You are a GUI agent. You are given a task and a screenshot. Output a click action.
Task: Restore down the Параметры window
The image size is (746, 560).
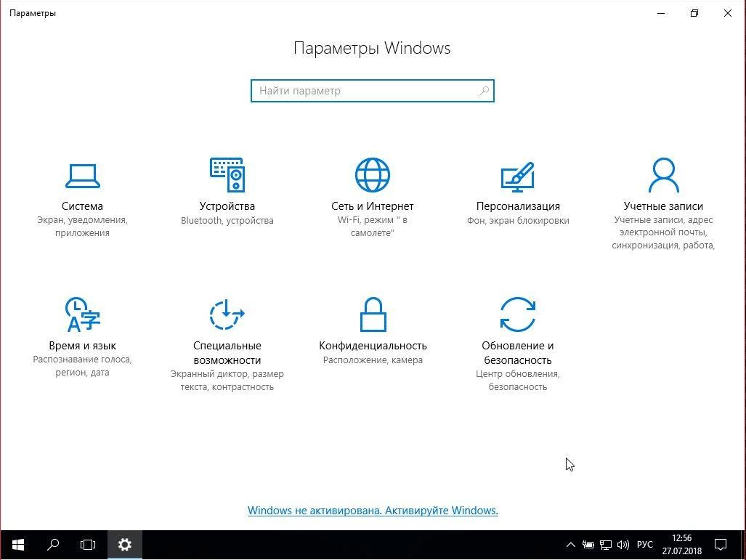(x=694, y=13)
